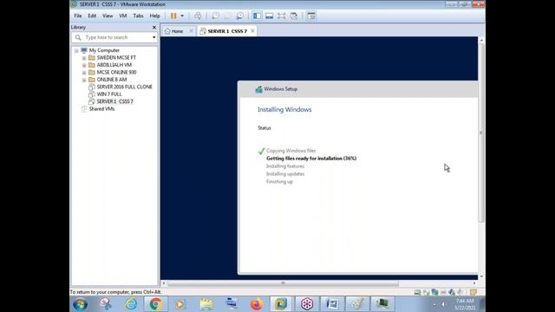The image size is (555, 312).
Task: Open Google Chrome from taskbar
Action: [x=155, y=304]
